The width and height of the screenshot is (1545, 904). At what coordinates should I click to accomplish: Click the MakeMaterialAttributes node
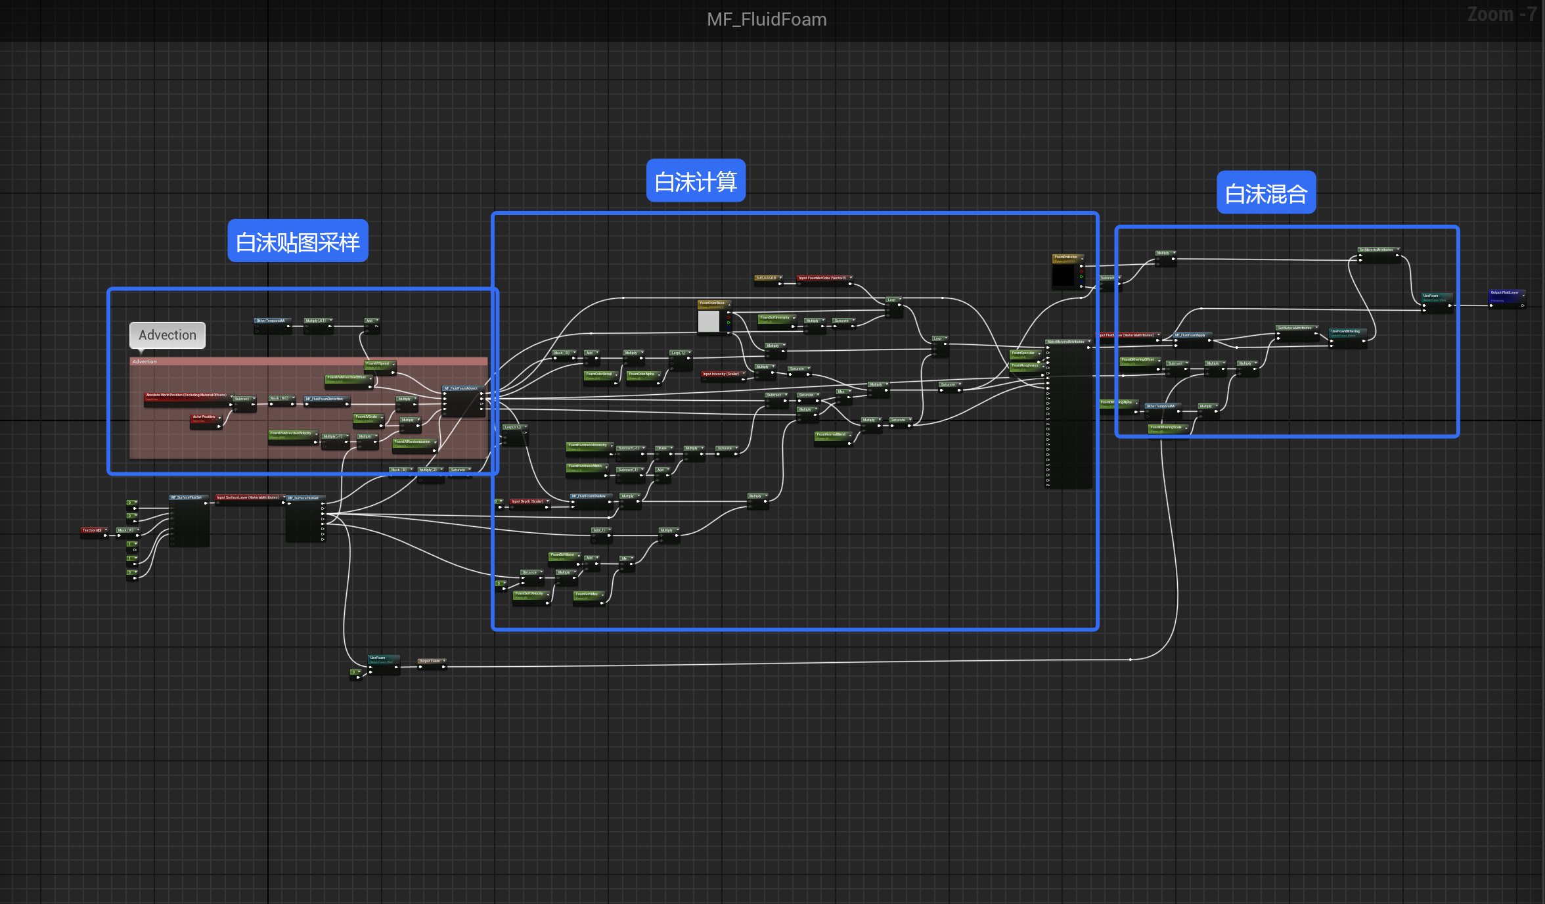click(x=1065, y=342)
